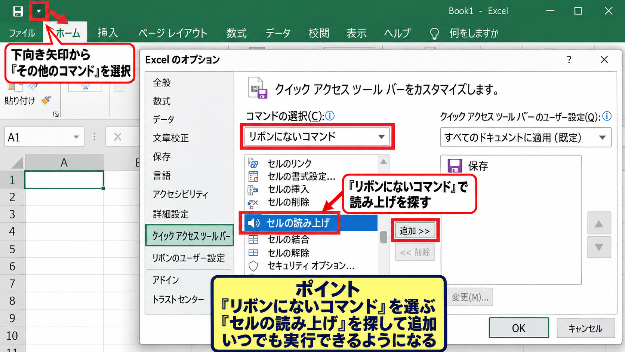Viewport: 625px width, 352px height.
Task: Click the command list scroll-up arrow
Action: [x=384, y=162]
